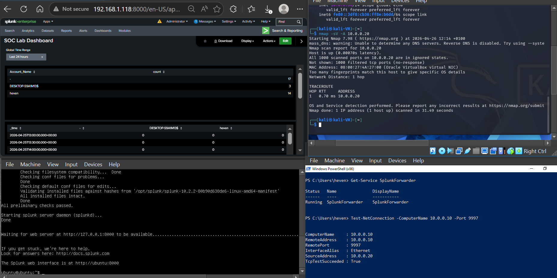557x278 pixels.
Task: Open the browser profile avatar
Action: tap(284, 9)
